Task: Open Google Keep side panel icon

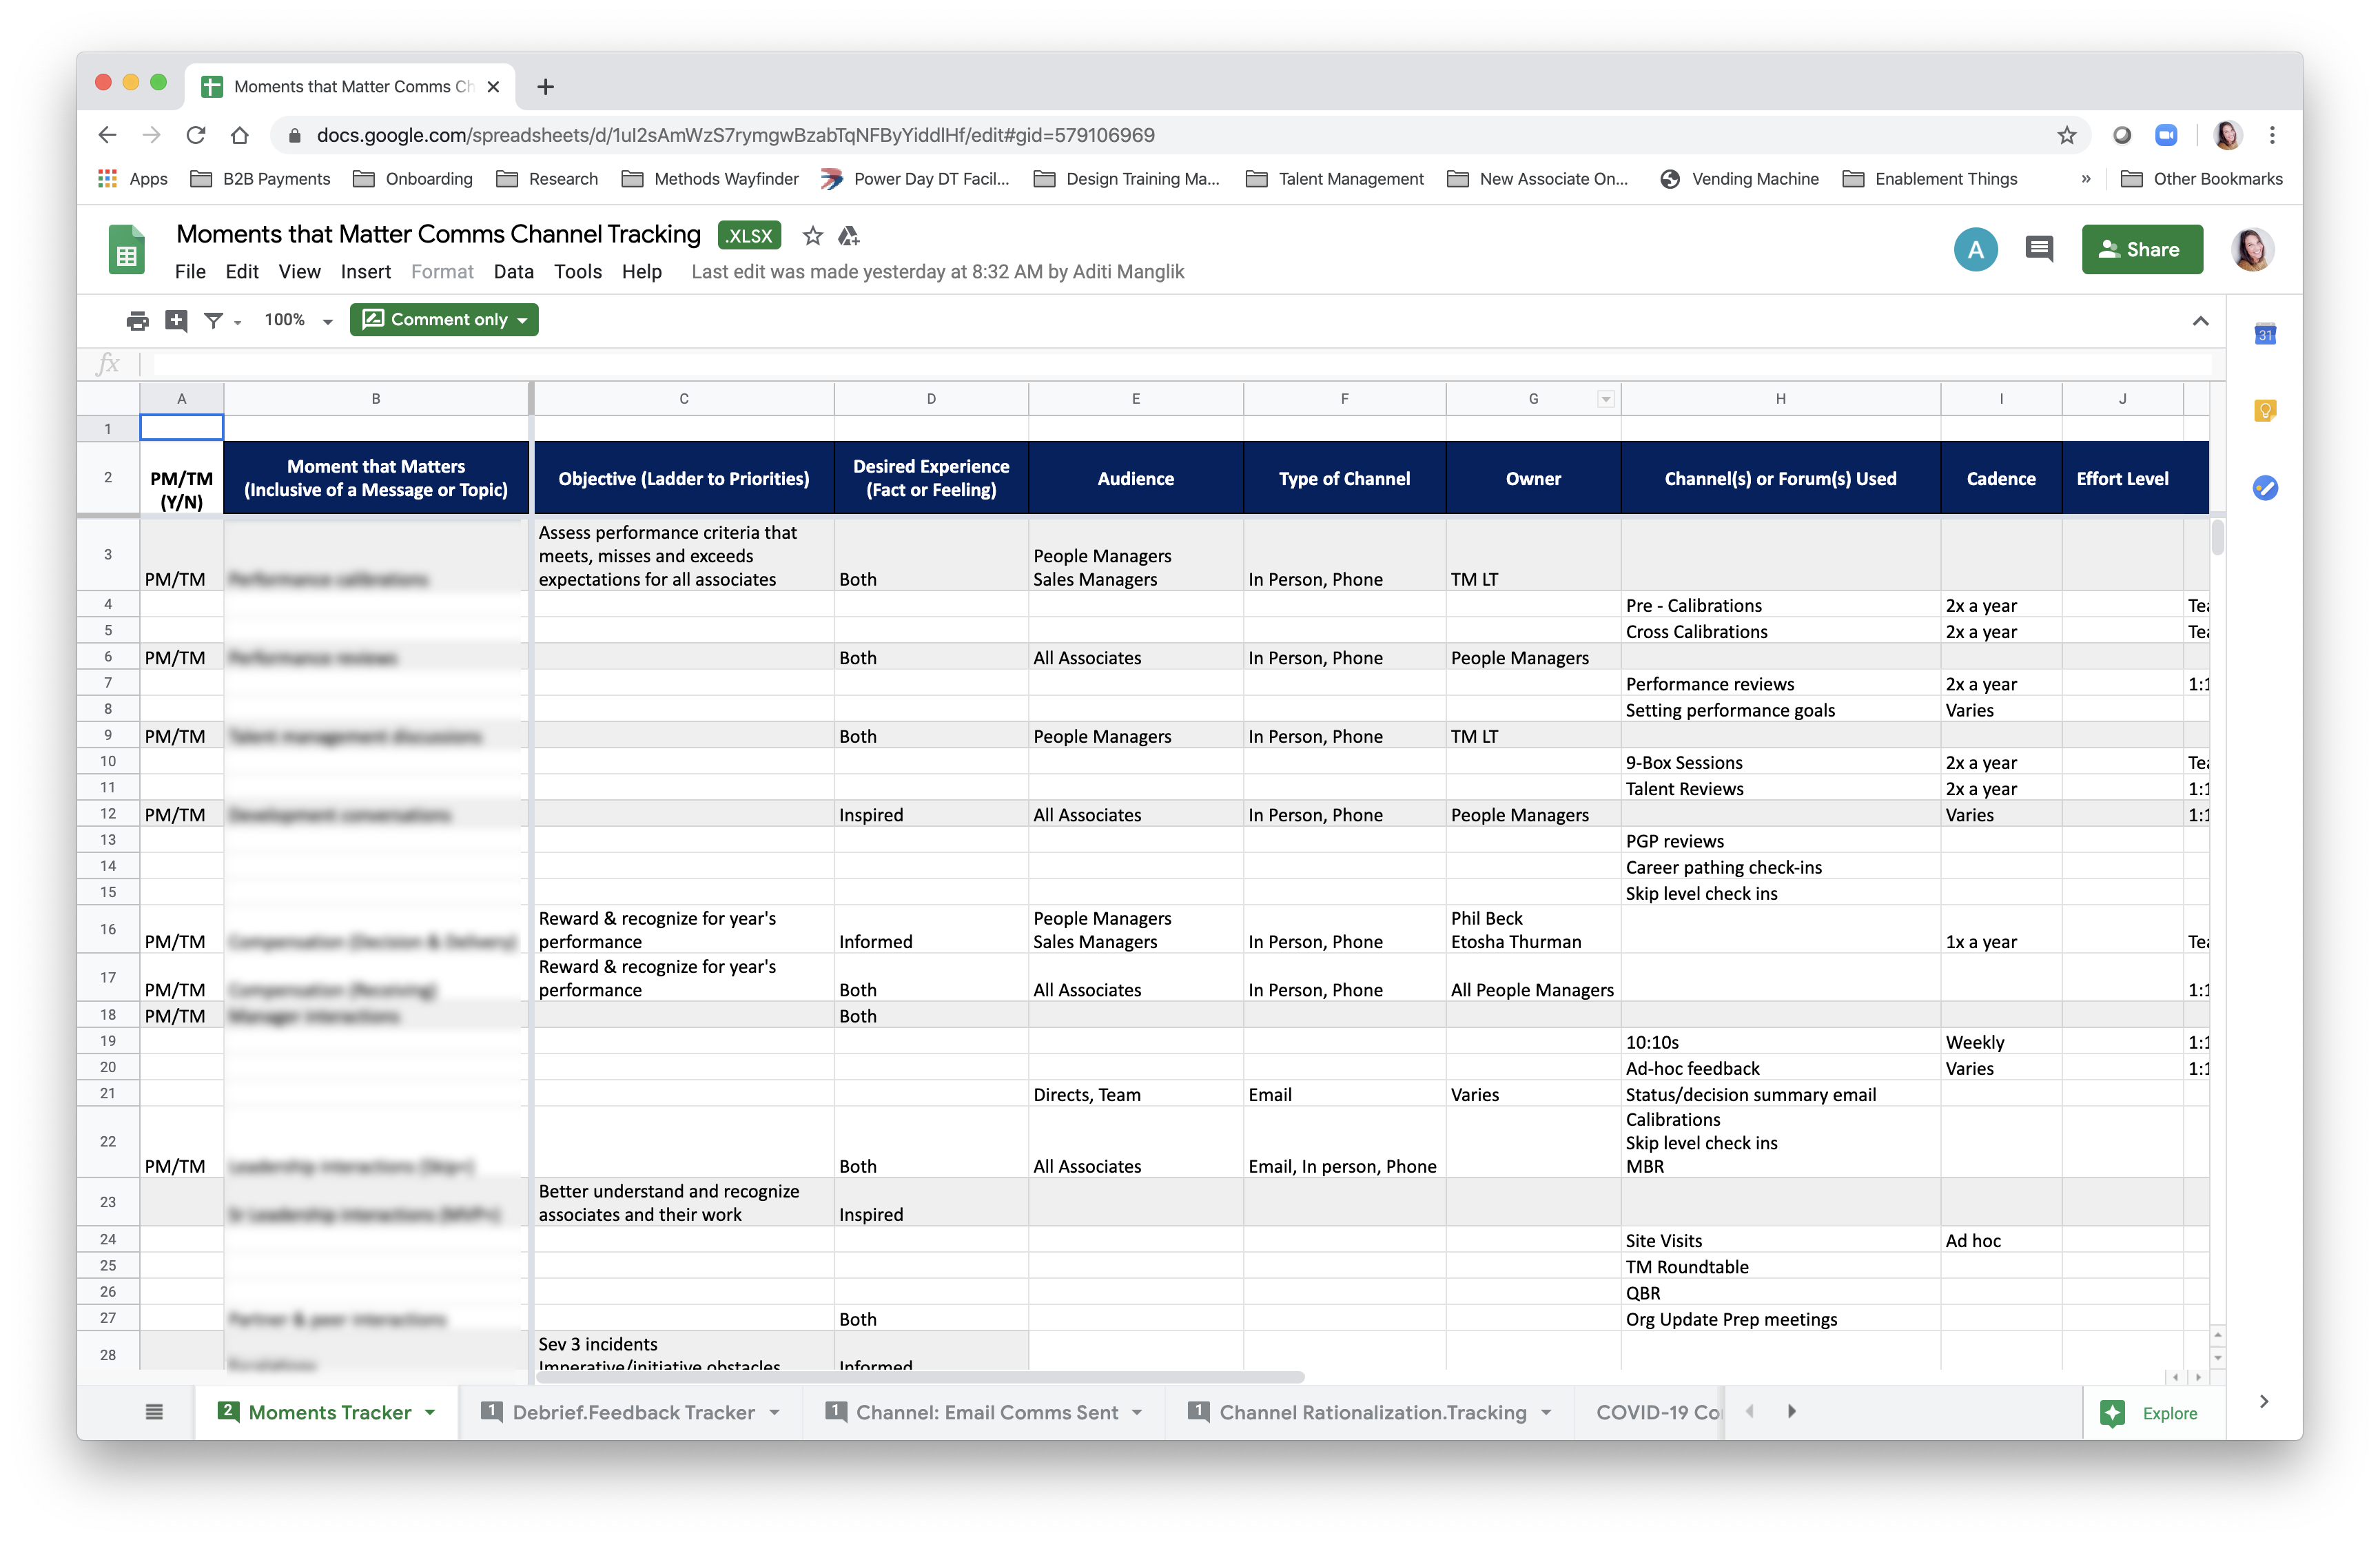Action: pos(2265,410)
